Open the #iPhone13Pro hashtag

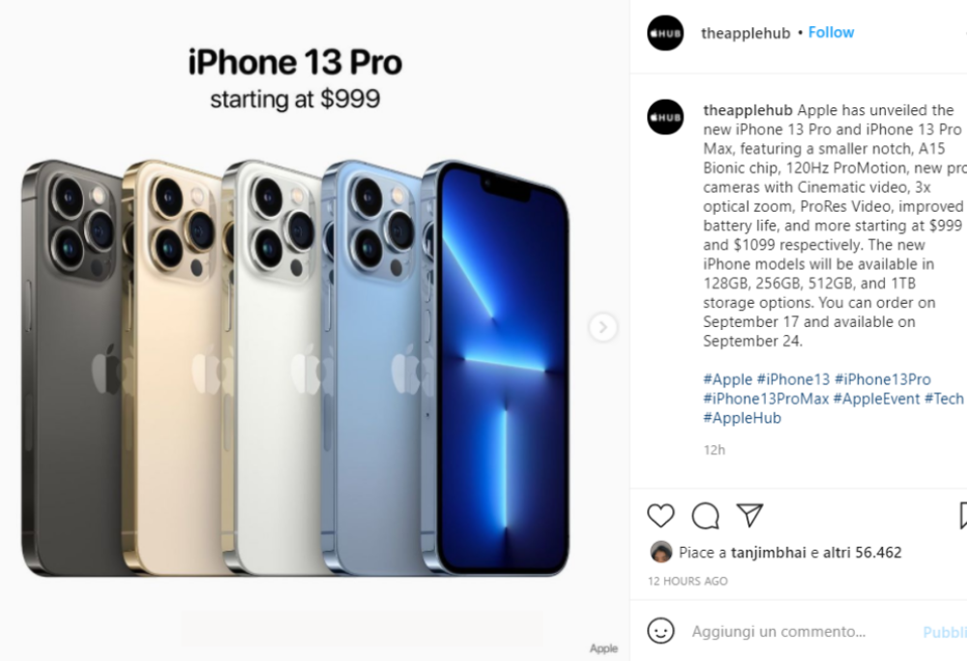[x=883, y=379]
